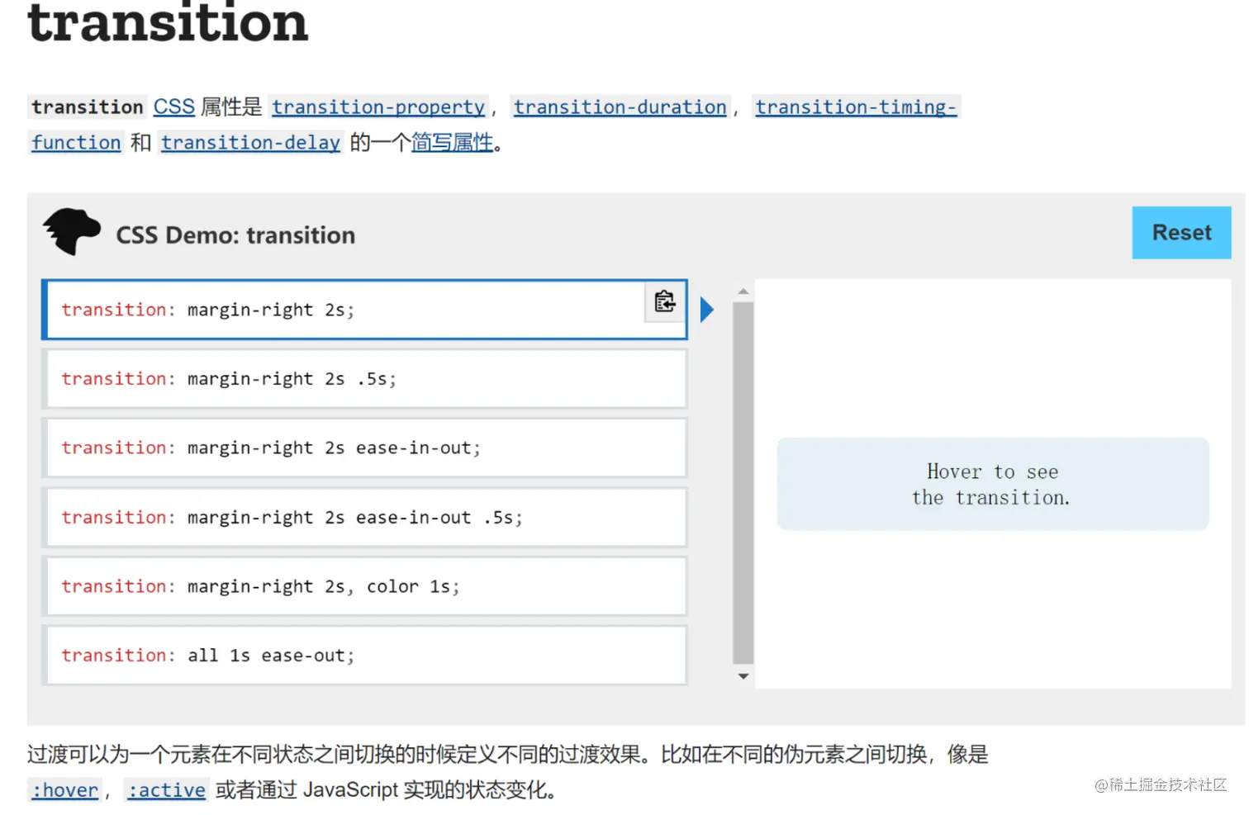1249x815 pixels.
Task: Click the 'Hover to see the transition' box
Action: point(993,484)
